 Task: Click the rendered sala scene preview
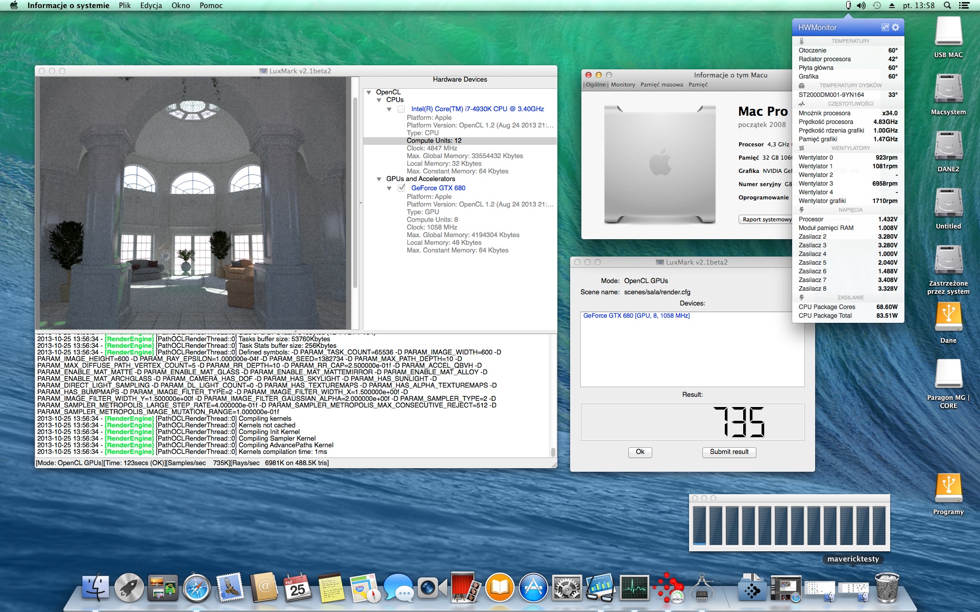point(192,203)
